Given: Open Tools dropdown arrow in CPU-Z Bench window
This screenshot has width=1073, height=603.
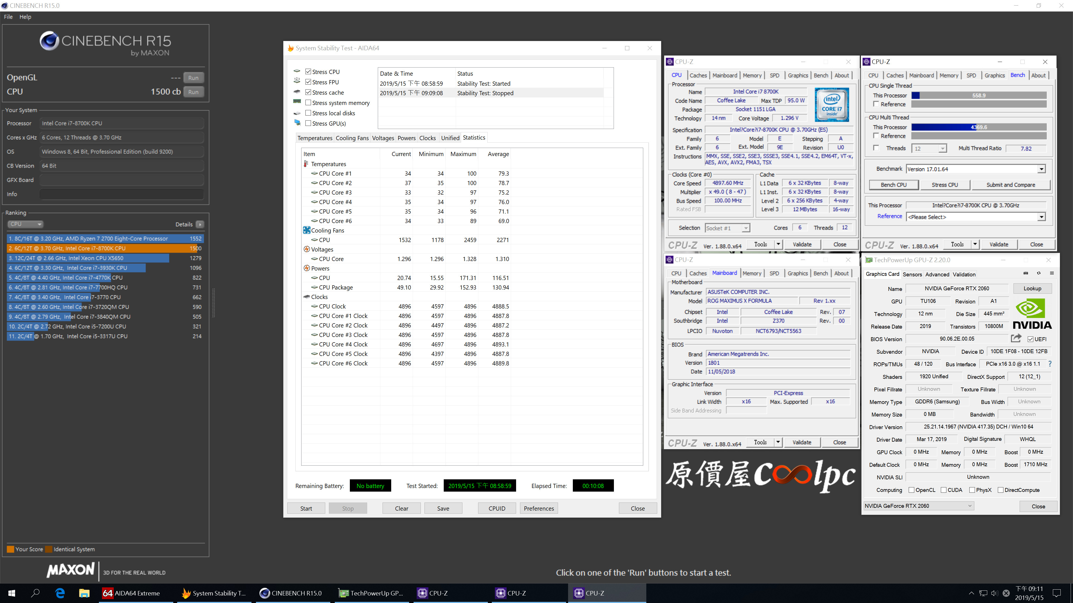Looking at the screenshot, I should click(975, 244).
